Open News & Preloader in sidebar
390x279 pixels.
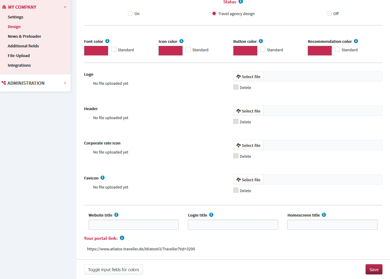pos(24,36)
